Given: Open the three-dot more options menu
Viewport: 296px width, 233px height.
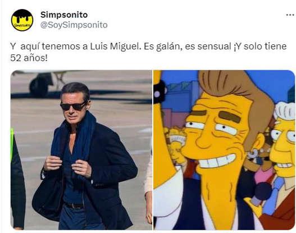Looking at the screenshot, I should pyautogui.click(x=290, y=15).
